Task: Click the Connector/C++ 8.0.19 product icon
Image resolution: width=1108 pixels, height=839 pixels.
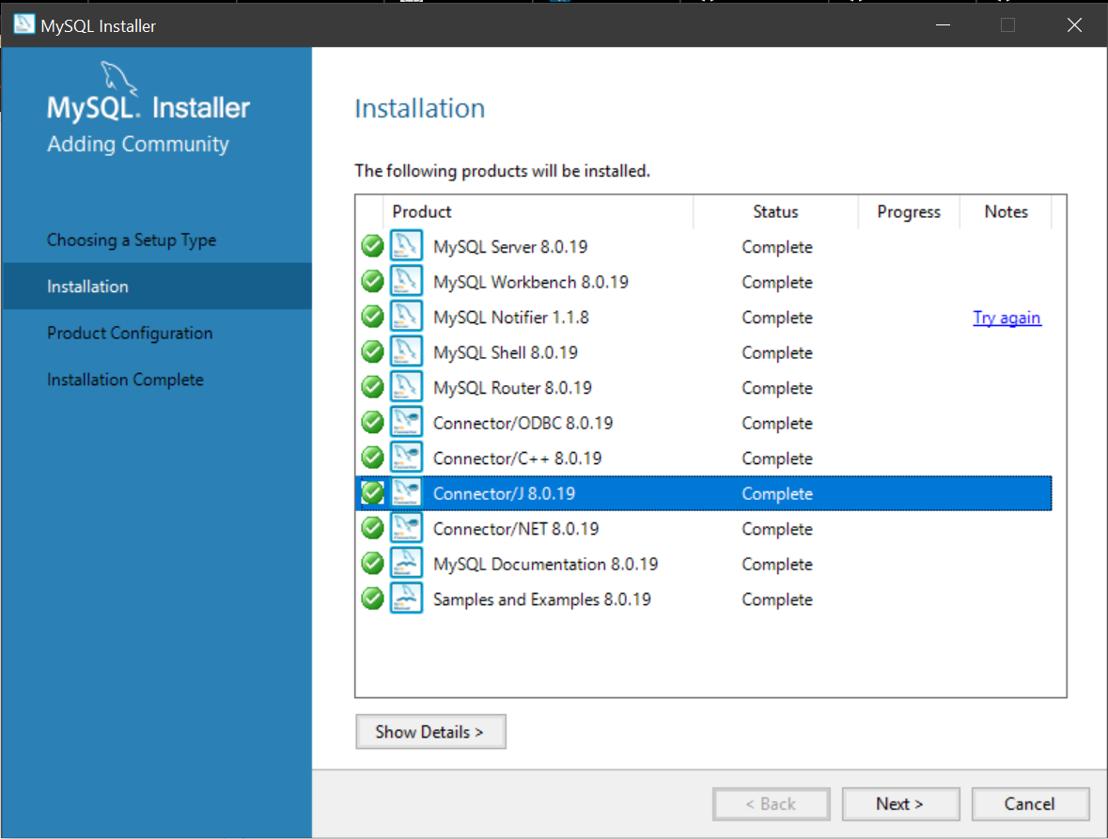Action: point(406,458)
